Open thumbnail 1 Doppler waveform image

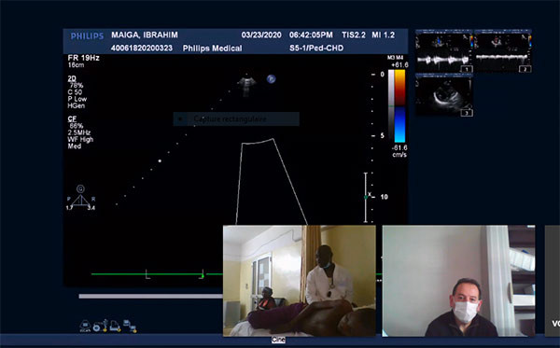pyautogui.click(x=444, y=51)
